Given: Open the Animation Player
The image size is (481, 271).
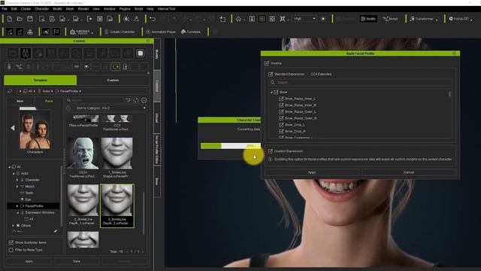Looking at the screenshot, I should (161, 32).
